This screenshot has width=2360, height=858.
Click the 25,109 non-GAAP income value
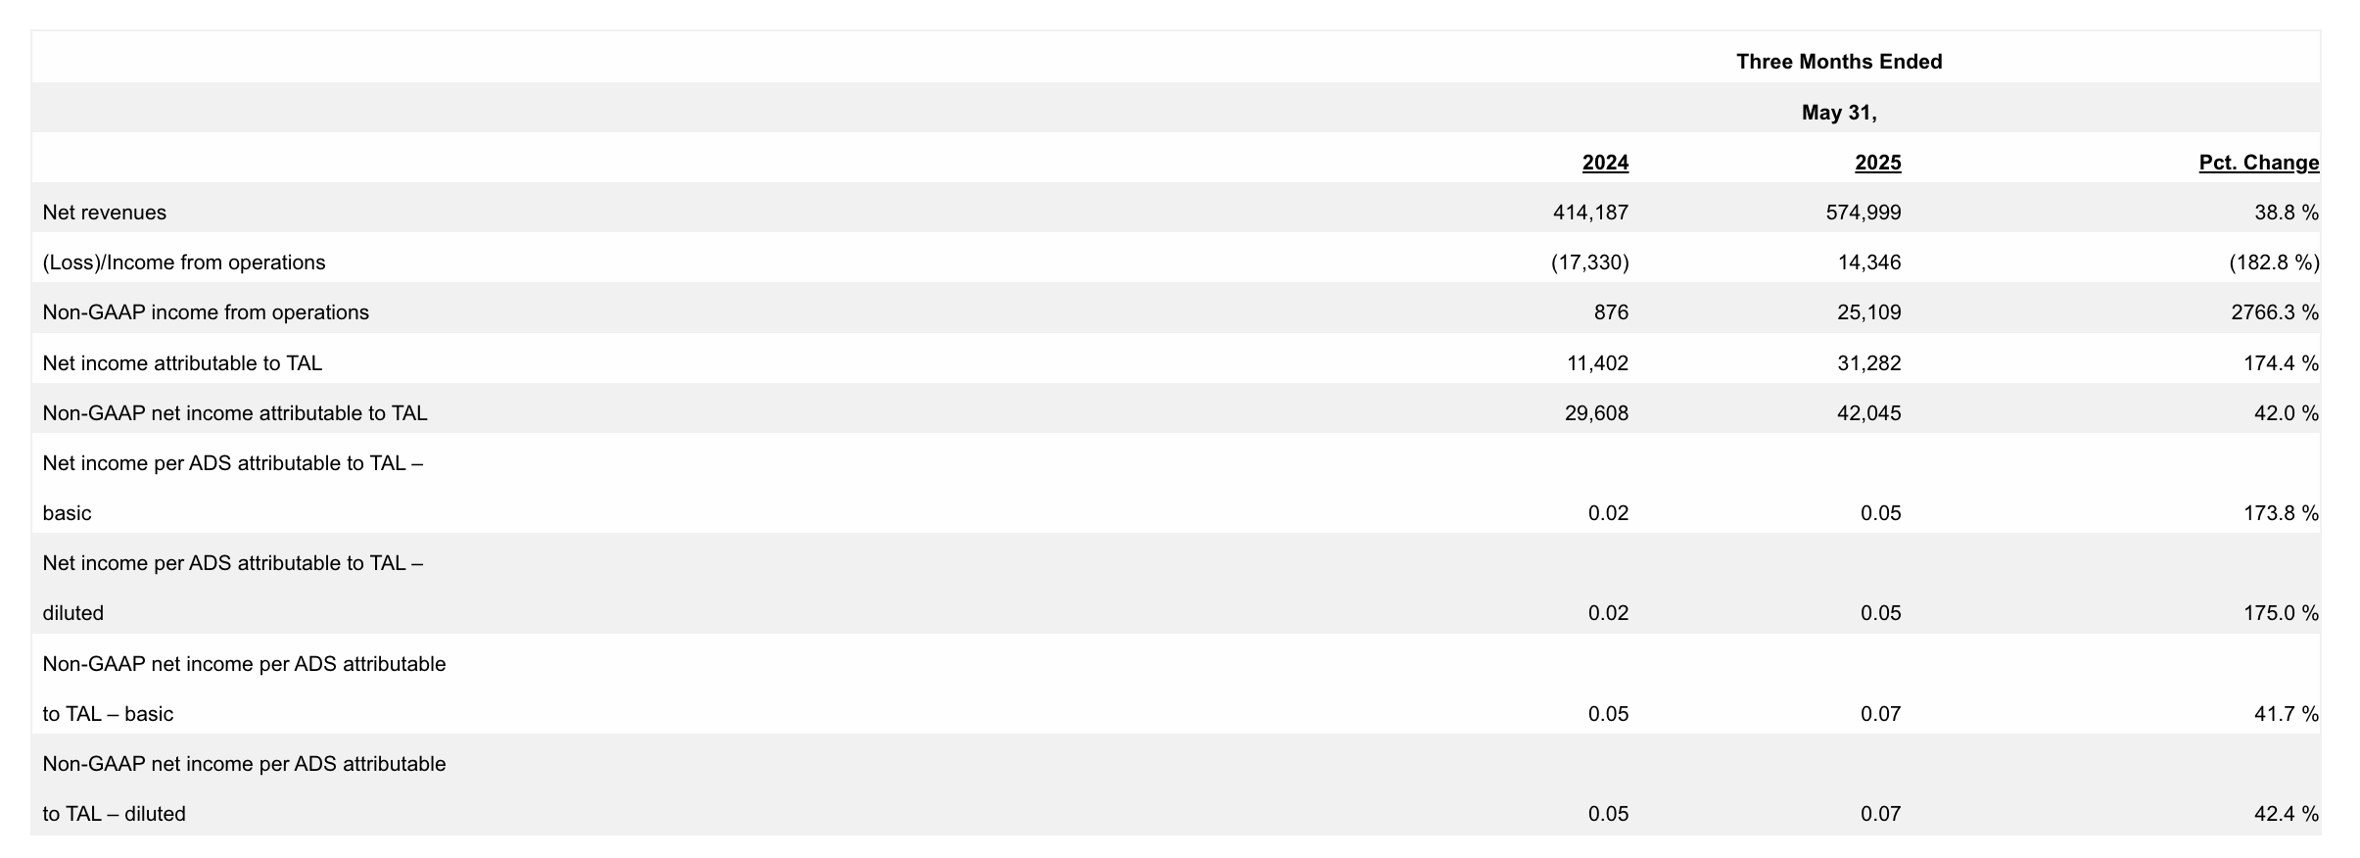click(x=1868, y=312)
